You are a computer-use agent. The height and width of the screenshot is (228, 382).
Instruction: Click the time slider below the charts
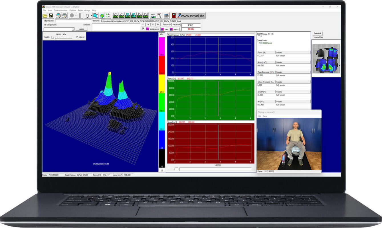pos(213,169)
